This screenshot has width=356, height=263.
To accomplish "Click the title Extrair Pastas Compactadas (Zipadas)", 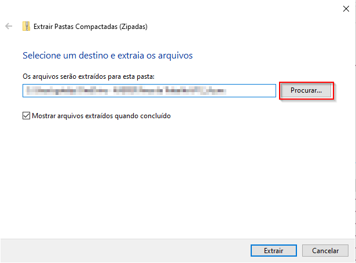I will [x=90, y=27].
